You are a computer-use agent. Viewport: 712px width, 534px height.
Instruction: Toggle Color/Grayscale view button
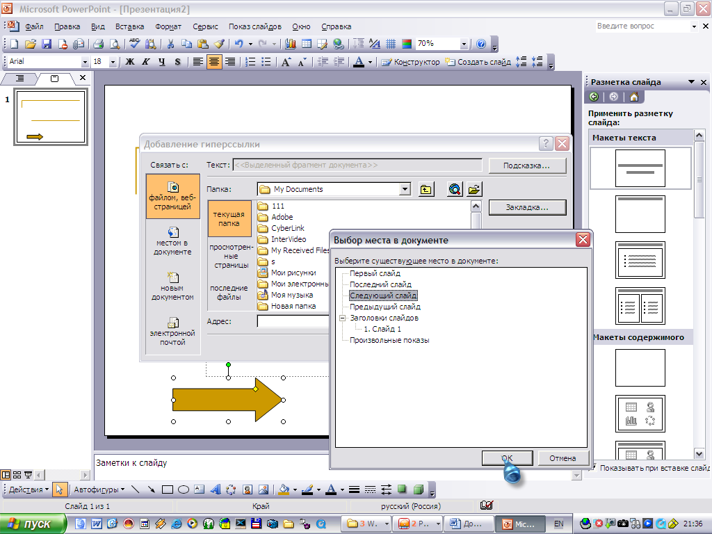pyautogui.click(x=407, y=44)
